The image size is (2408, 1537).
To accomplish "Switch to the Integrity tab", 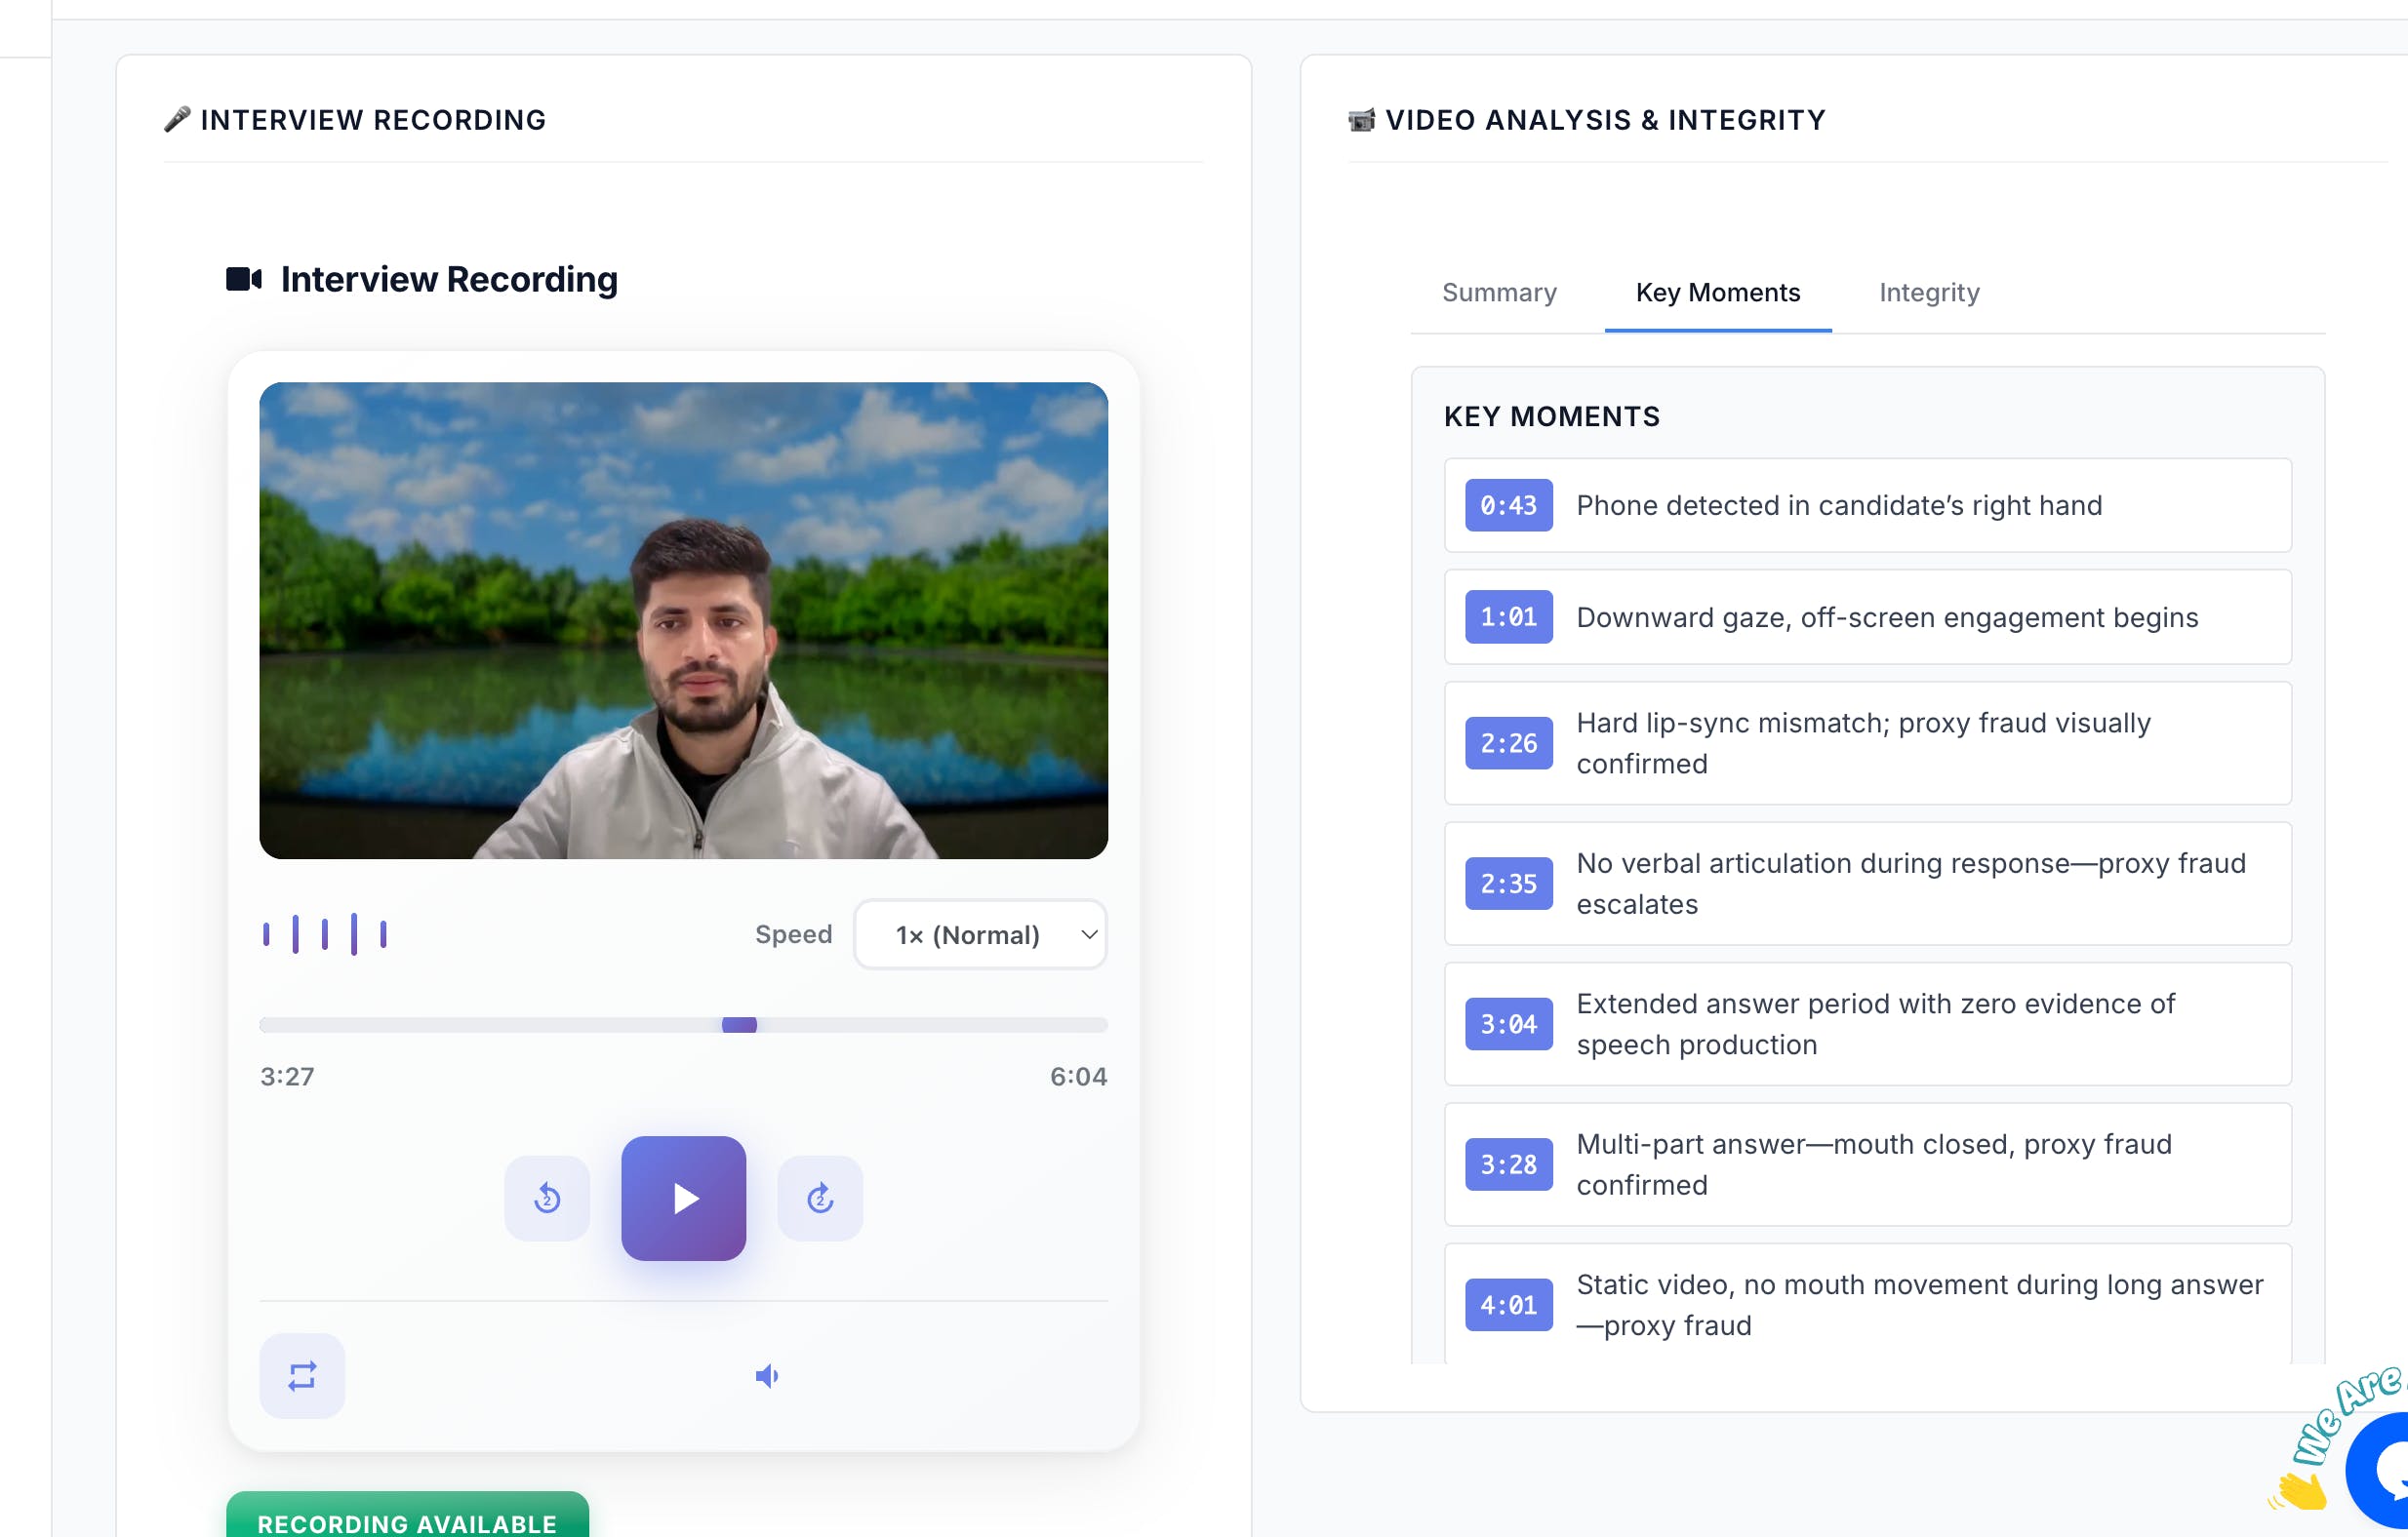I will point(1928,293).
